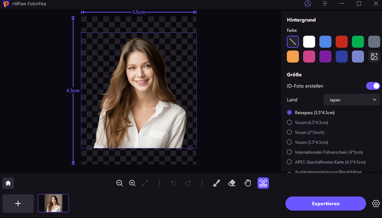
Task: Redo the last action
Action: pyautogui.click(x=188, y=183)
